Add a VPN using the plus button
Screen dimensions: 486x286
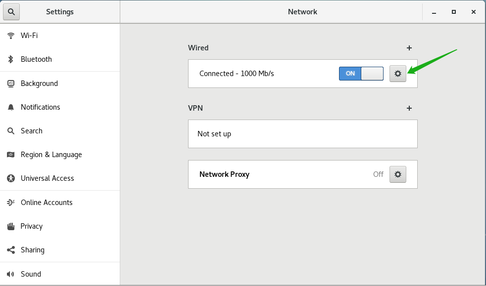coord(409,108)
